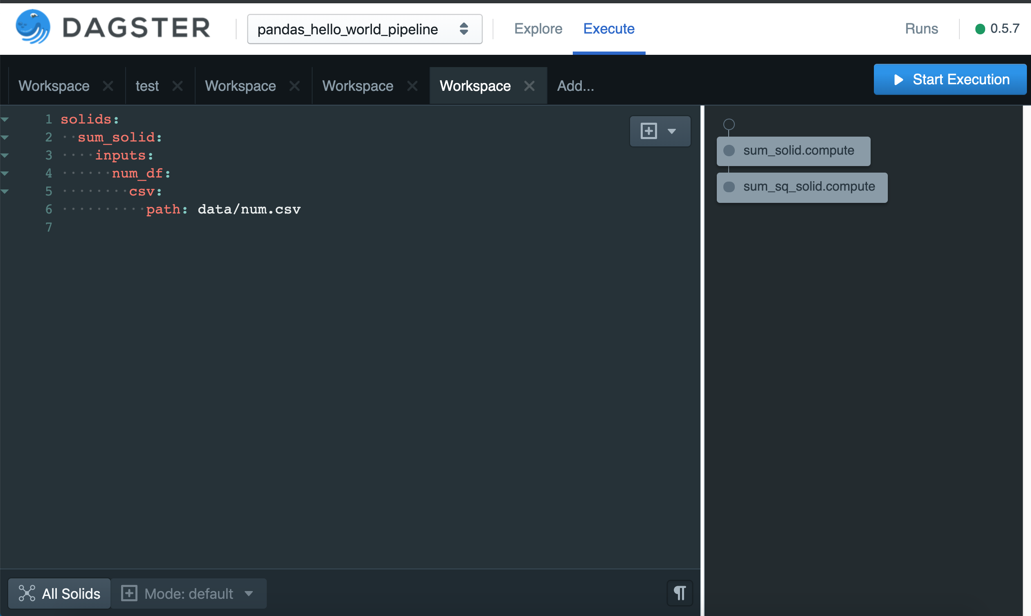
Task: Click the green status dot by version
Action: [980, 29]
